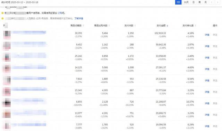Open 详情 for the 102,919.33 row

pos(207,35)
